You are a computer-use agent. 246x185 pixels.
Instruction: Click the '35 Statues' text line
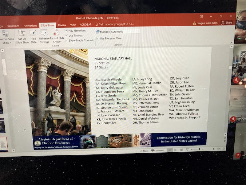click(x=102, y=63)
